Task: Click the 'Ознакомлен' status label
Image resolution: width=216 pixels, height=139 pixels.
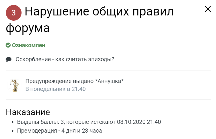Action: (x=29, y=45)
